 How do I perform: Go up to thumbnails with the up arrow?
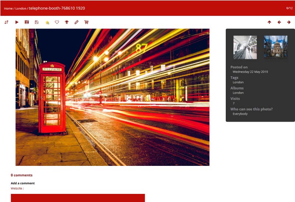point(269,22)
